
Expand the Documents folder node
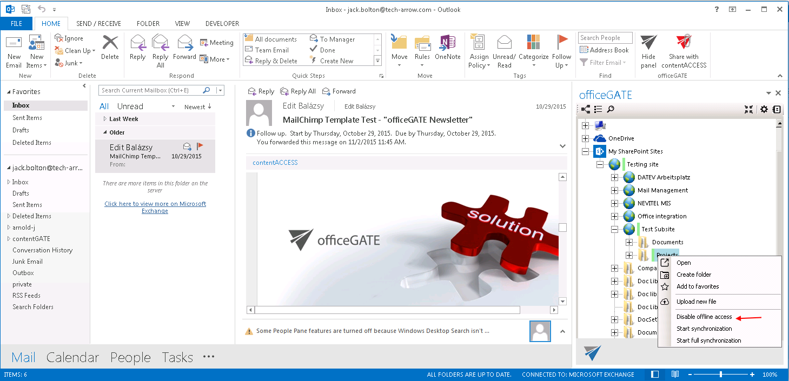[629, 242]
